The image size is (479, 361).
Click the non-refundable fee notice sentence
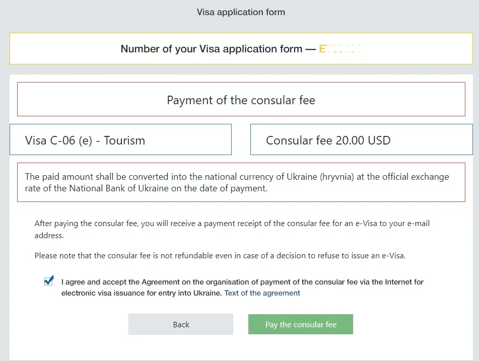(220, 256)
